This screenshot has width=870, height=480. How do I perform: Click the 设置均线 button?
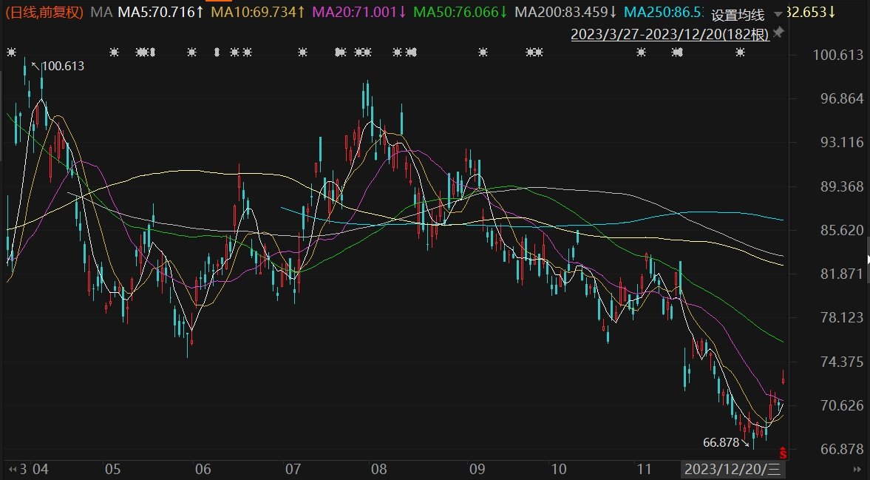point(738,15)
